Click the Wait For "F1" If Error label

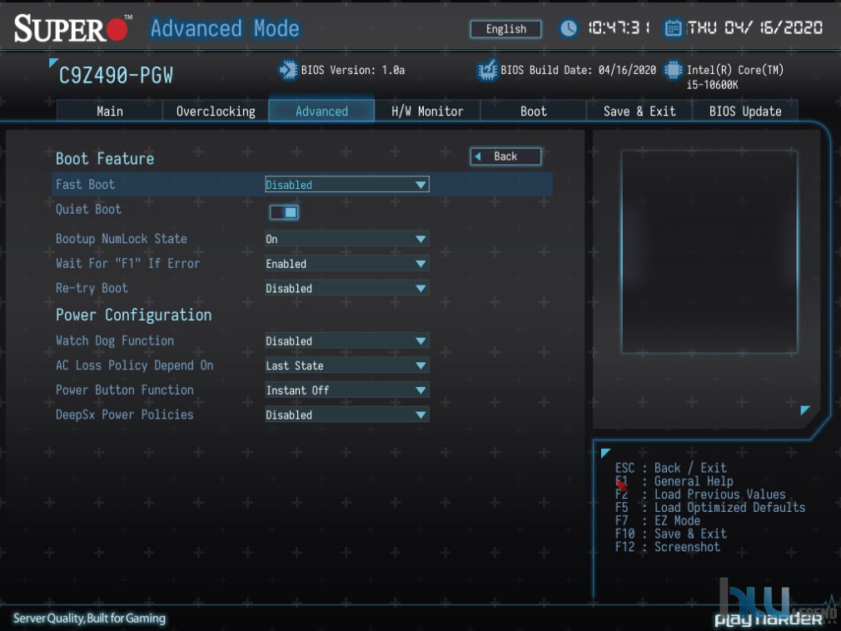(x=127, y=263)
